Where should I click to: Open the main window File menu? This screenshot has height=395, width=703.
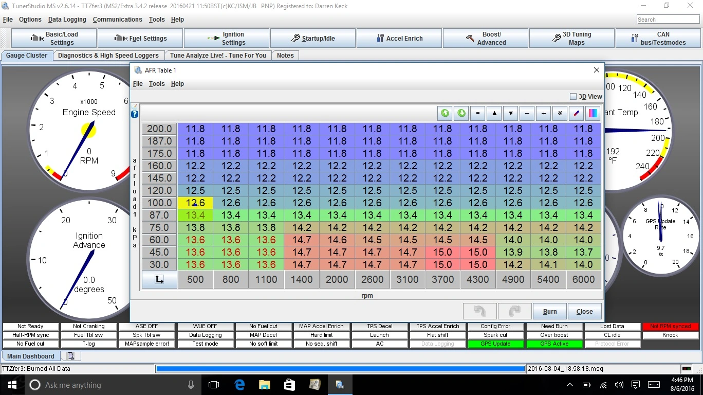point(8,20)
